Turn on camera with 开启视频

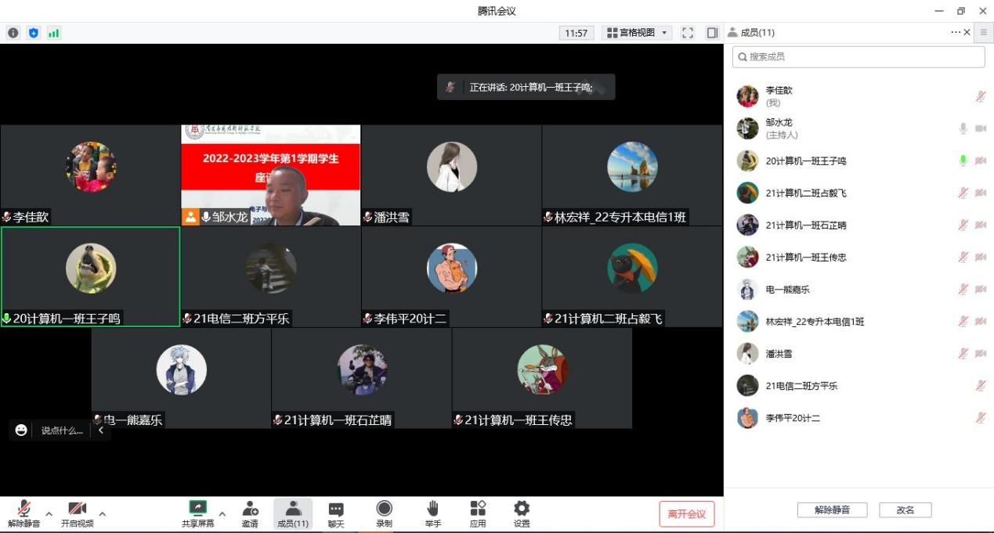(77, 513)
